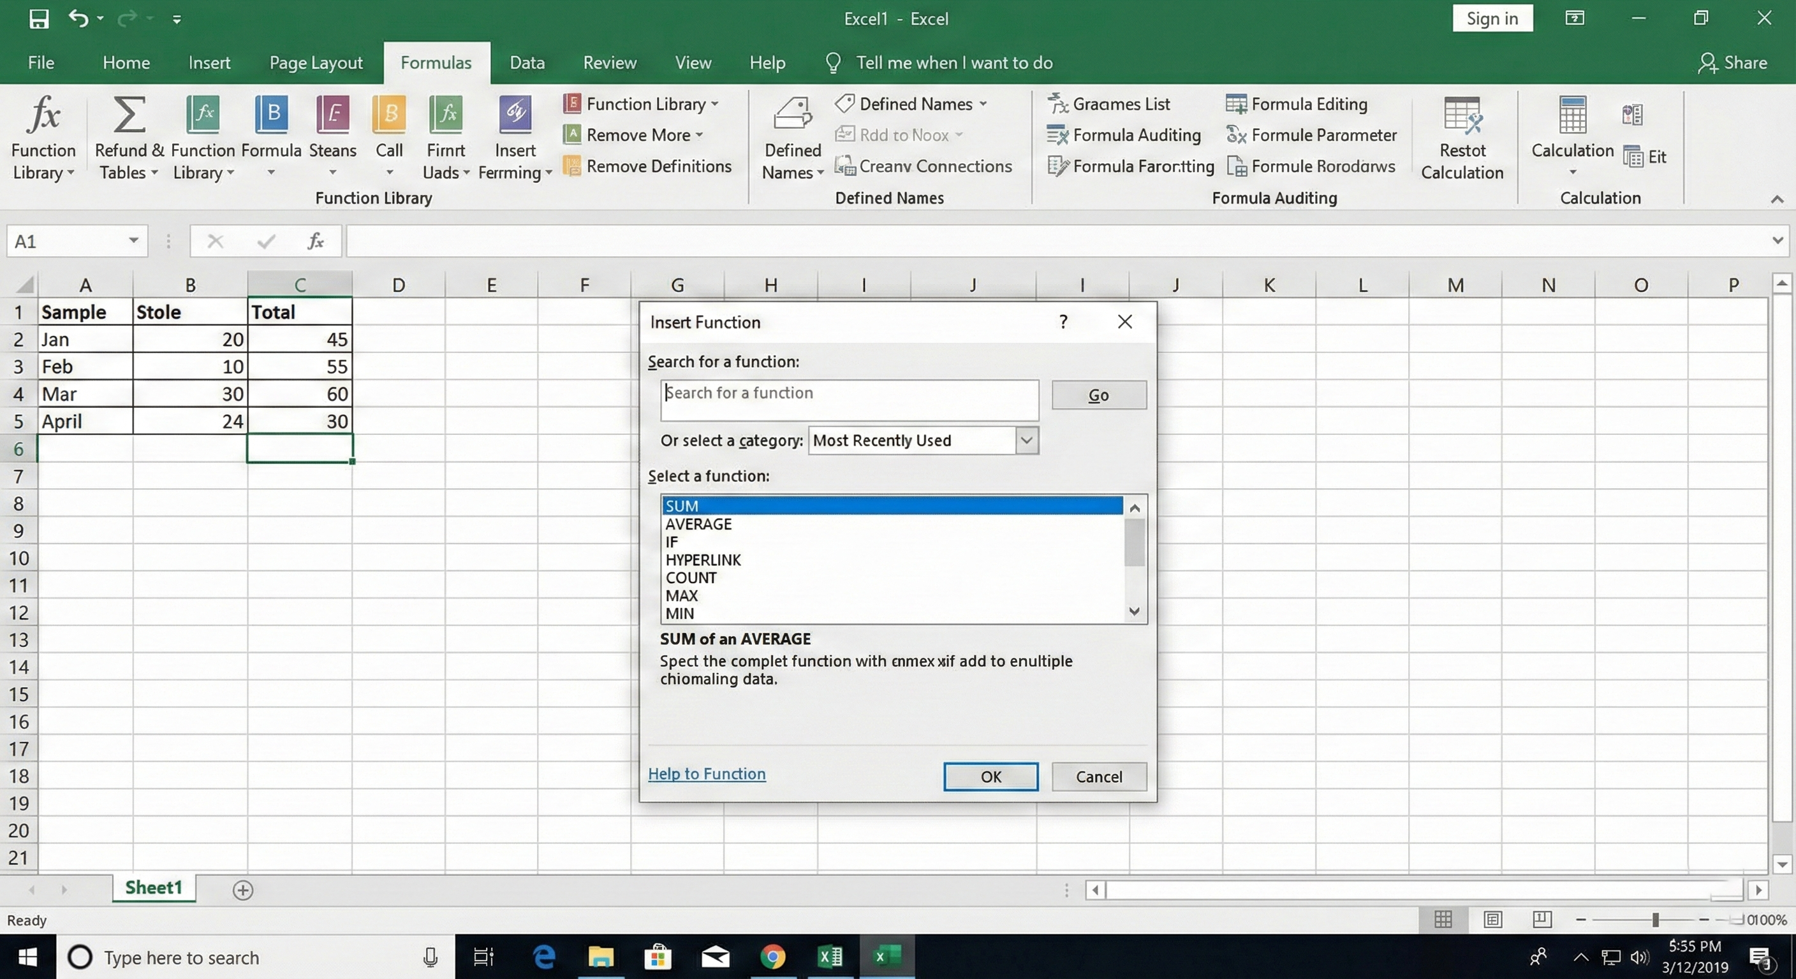The width and height of the screenshot is (1796, 979).
Task: Click the Sigma Refund & Tables icon
Action: pyautogui.click(x=129, y=115)
